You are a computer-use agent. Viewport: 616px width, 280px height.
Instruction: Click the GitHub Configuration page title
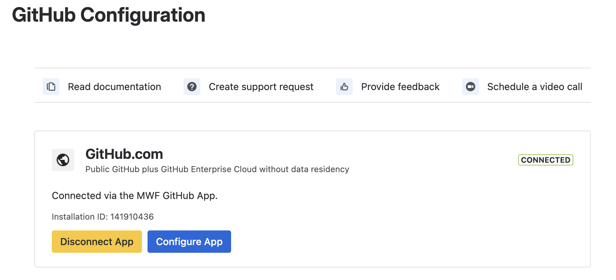(109, 15)
